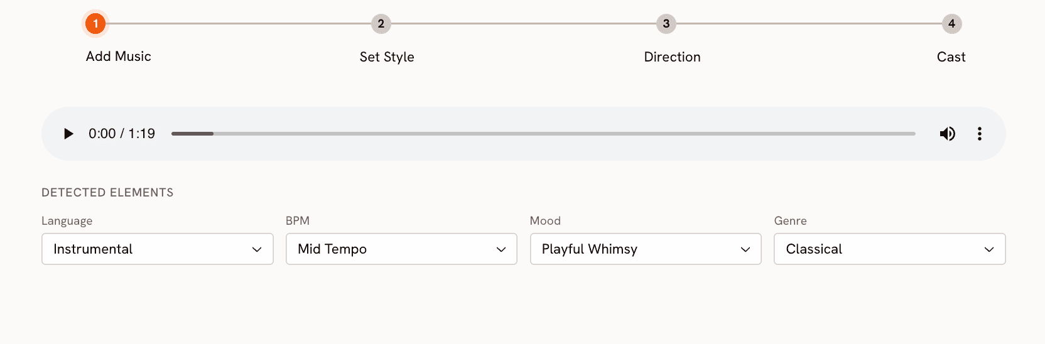The height and width of the screenshot is (344, 1045).
Task: Jump to step 2 circle
Action: coord(381,24)
